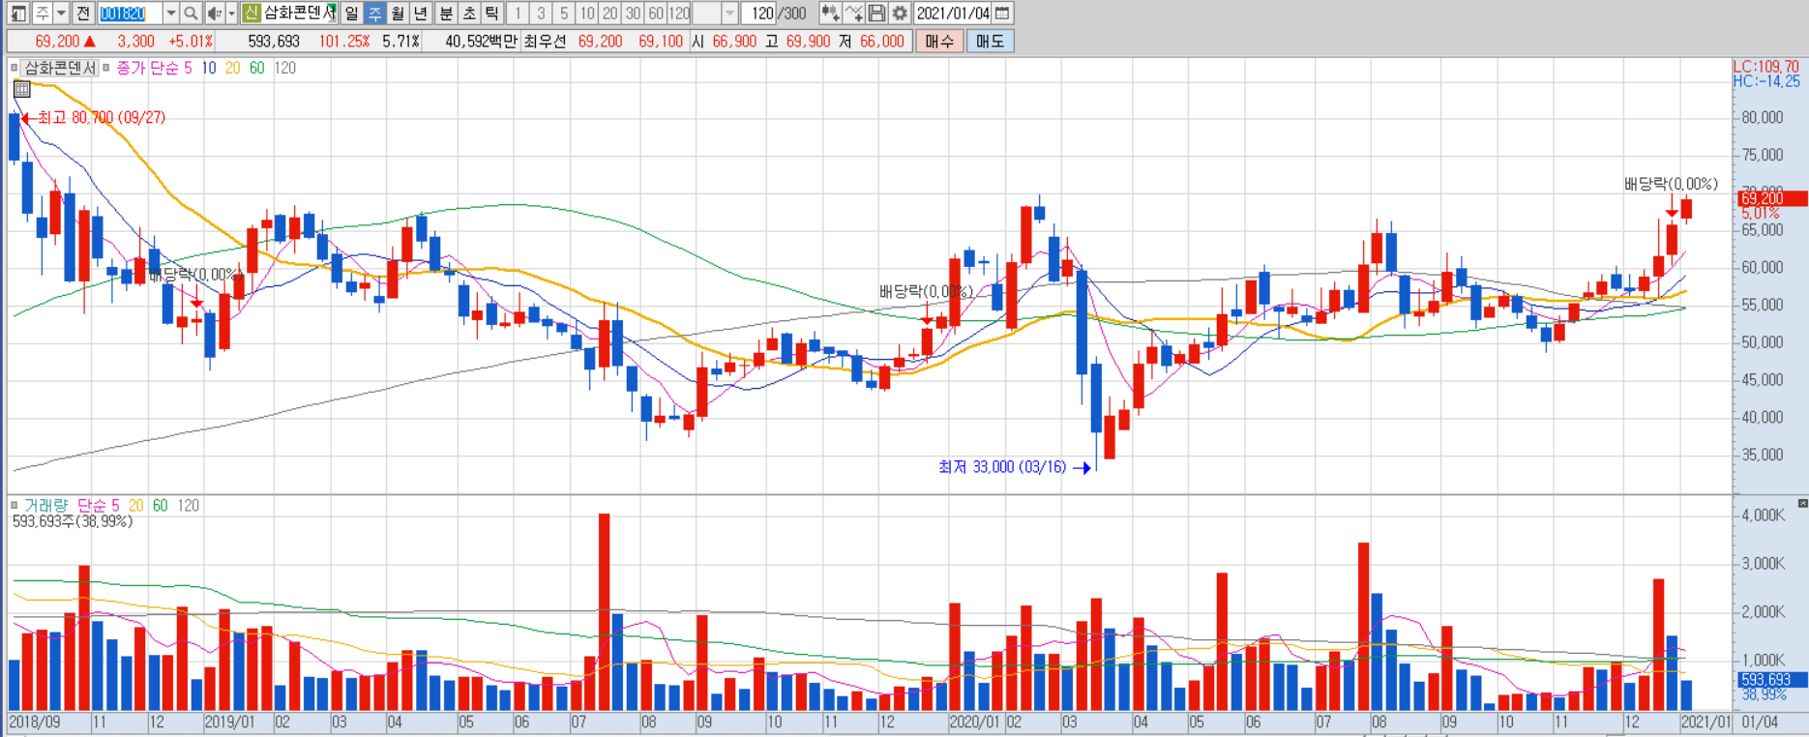
Task: Open chart settings gear icon
Action: pos(900,14)
